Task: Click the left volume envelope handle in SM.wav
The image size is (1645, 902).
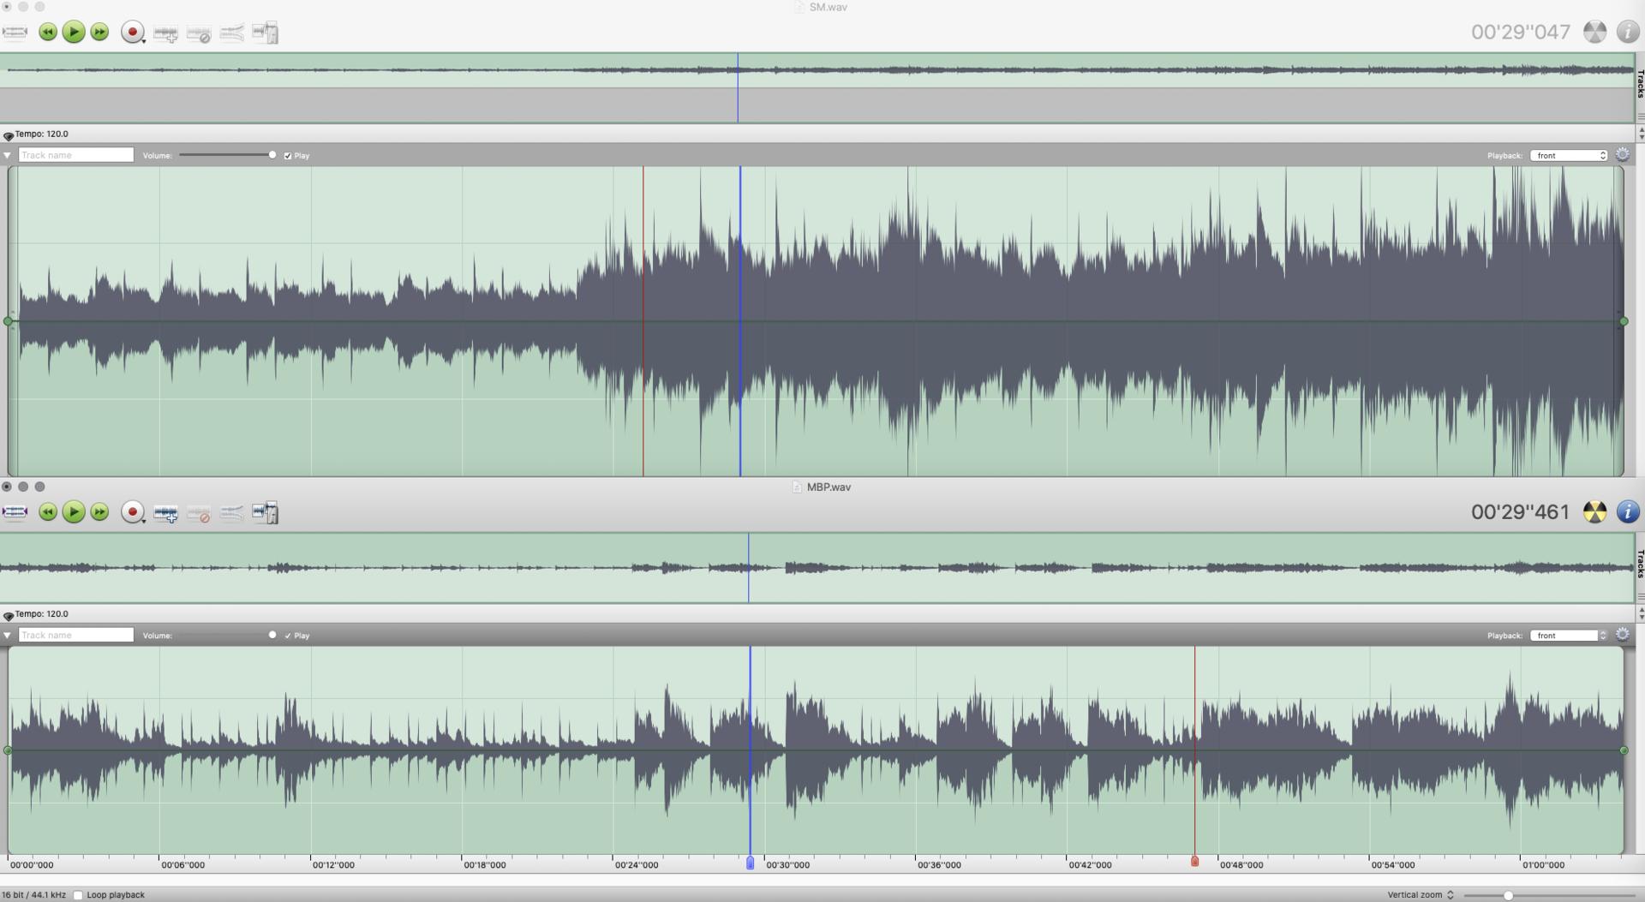Action: pos(9,321)
